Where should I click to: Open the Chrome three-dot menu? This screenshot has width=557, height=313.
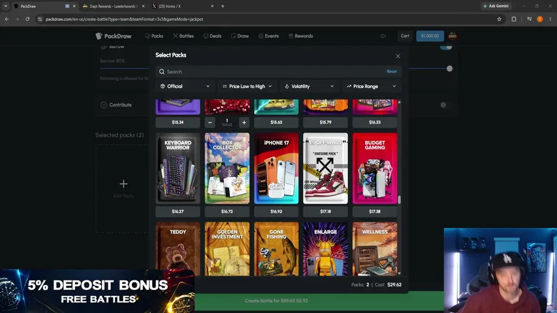[x=550, y=19]
